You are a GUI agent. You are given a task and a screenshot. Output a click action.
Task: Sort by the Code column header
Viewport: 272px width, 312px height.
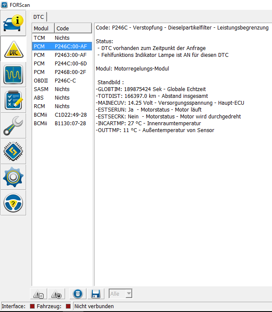pyautogui.click(x=73, y=28)
